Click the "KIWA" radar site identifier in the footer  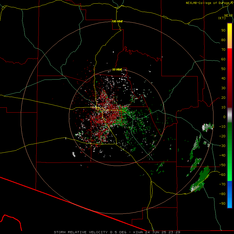coord(138,232)
